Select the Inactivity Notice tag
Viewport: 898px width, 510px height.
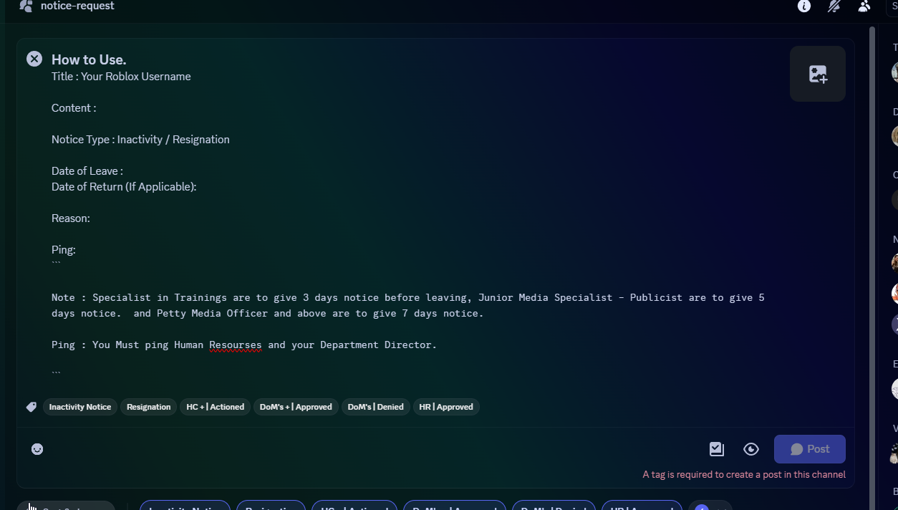(x=80, y=407)
